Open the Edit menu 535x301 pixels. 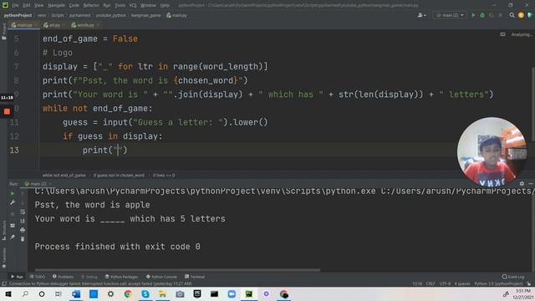click(27, 6)
